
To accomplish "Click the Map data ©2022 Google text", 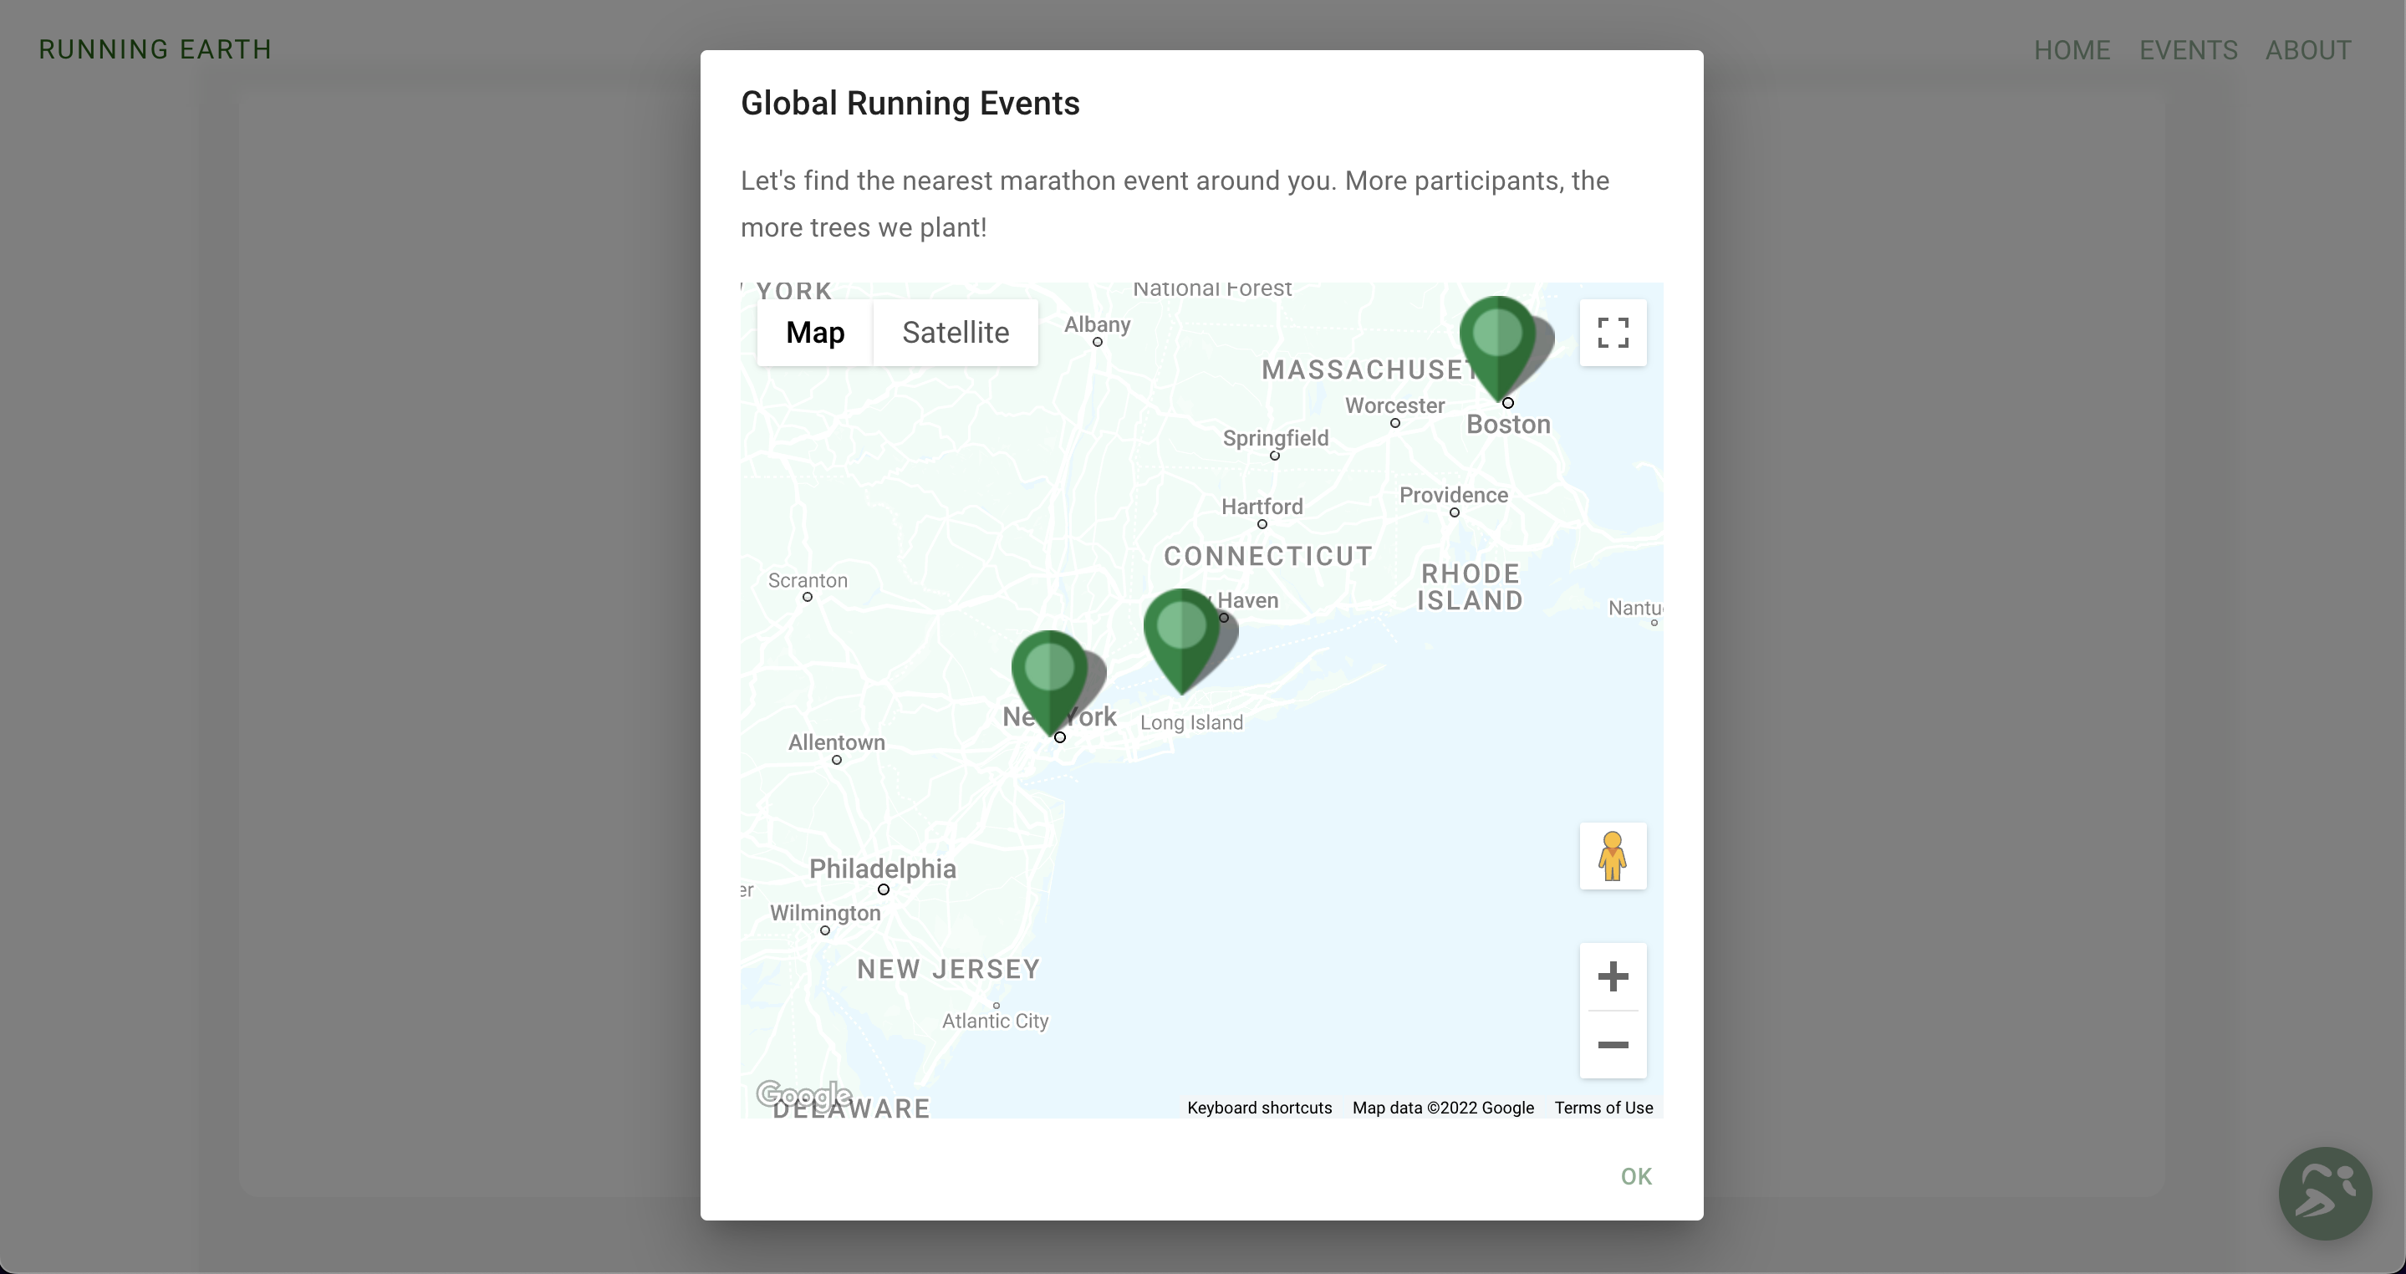I will point(1442,1108).
